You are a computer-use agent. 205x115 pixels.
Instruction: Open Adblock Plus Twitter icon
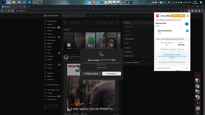click(x=187, y=68)
